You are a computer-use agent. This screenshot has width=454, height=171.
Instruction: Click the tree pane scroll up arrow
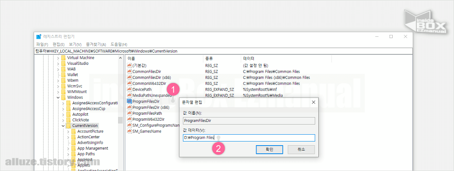(x=120, y=58)
